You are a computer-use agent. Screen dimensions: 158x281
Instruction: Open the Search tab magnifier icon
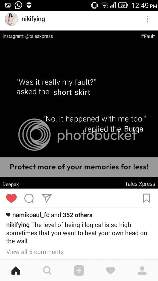[47, 270]
